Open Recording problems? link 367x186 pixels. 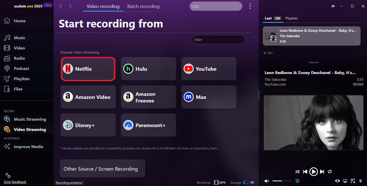tap(69, 183)
